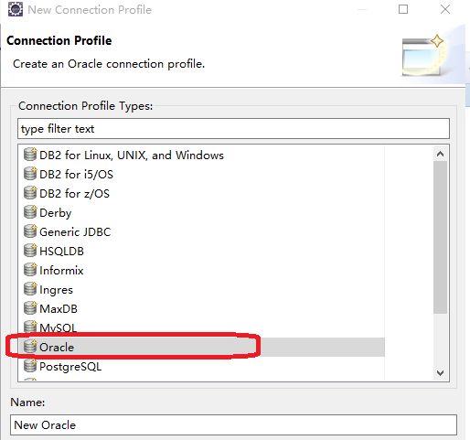Viewport: 470px width, 440px height.
Task: Click the list scrollbar down arrow
Action: [440, 372]
